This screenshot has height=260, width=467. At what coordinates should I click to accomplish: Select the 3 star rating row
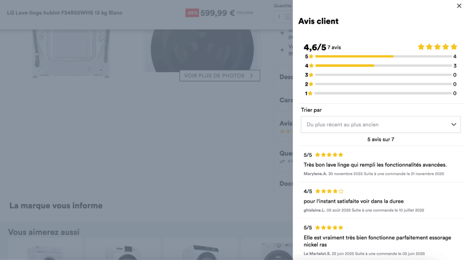(381, 75)
